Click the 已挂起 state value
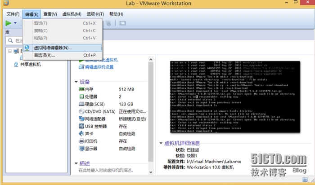Screen dimensions: 315x185 pos(193,150)
